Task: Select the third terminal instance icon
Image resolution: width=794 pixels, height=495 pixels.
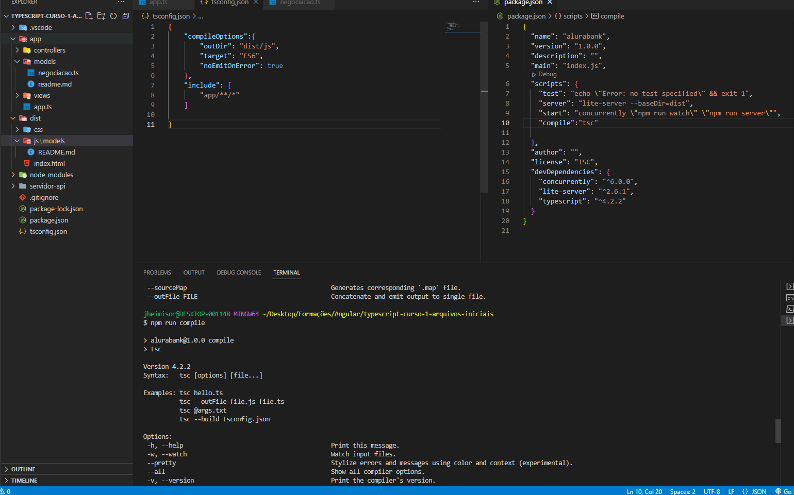Action: point(789,309)
